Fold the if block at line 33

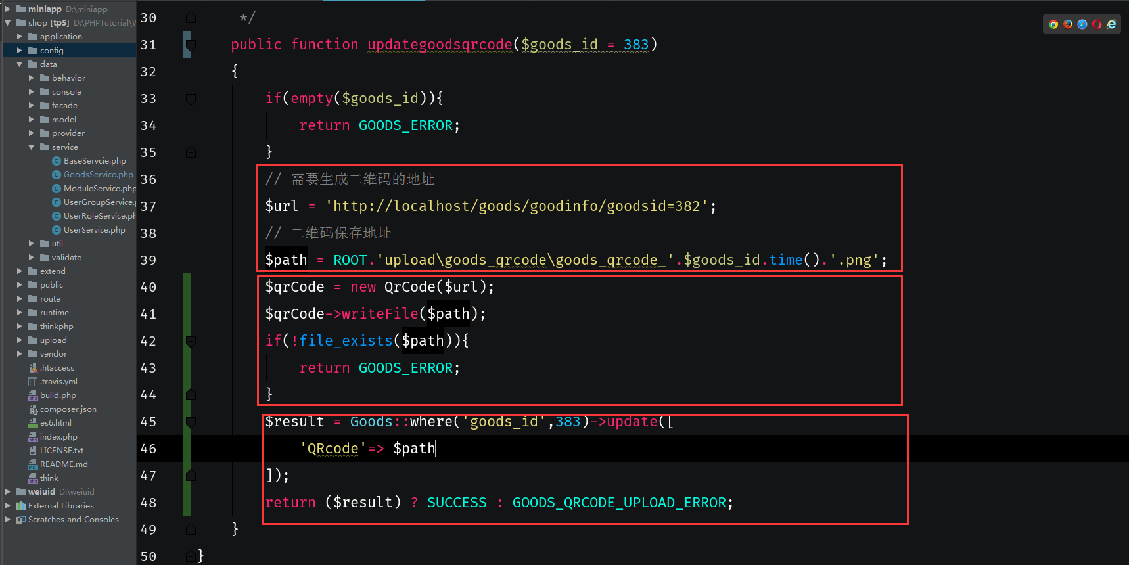(x=191, y=99)
